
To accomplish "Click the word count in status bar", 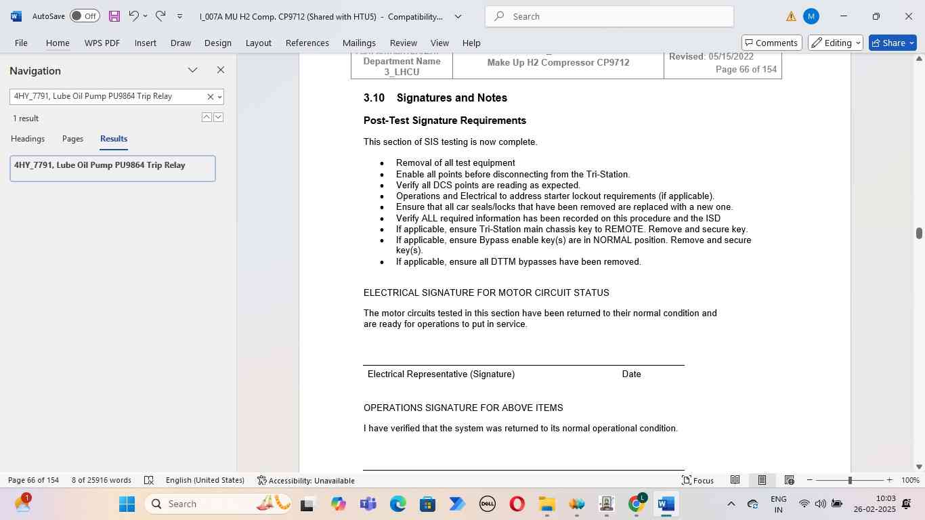I will click(102, 480).
